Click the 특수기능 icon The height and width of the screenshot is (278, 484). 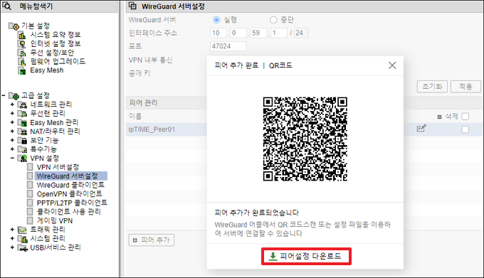[x=23, y=149]
